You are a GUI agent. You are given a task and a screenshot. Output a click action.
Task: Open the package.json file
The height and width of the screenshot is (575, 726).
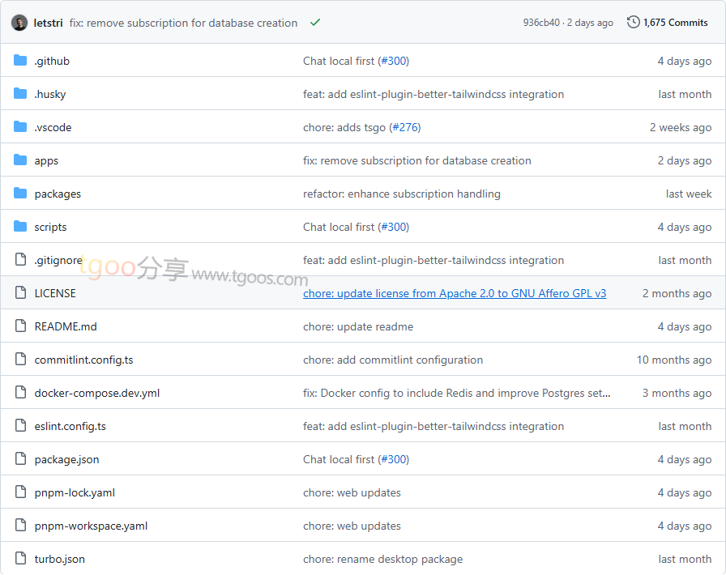pos(66,459)
